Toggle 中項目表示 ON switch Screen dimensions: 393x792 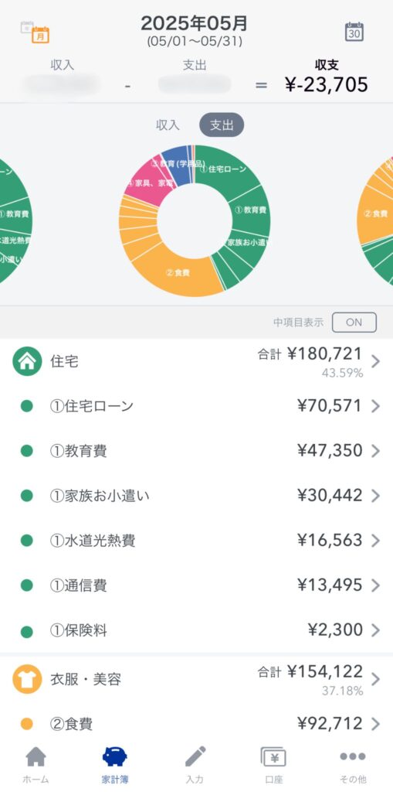(354, 323)
